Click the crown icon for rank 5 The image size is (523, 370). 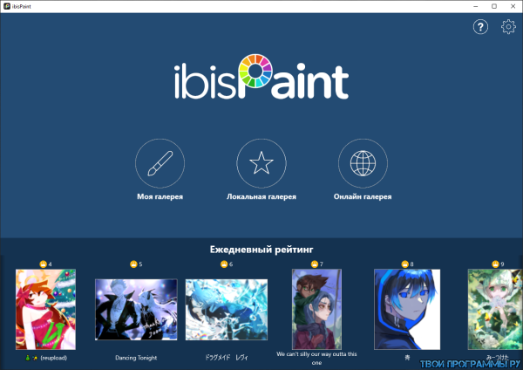click(133, 264)
